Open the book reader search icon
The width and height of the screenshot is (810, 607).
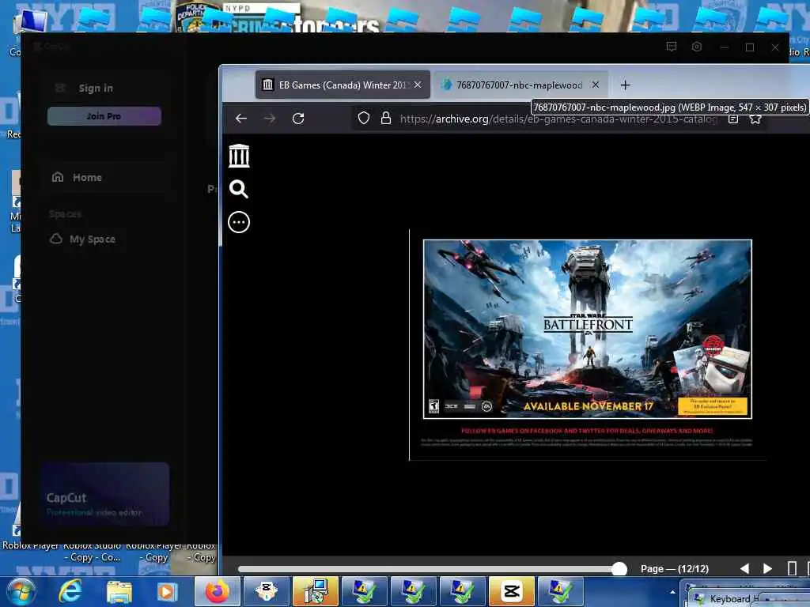pos(238,189)
